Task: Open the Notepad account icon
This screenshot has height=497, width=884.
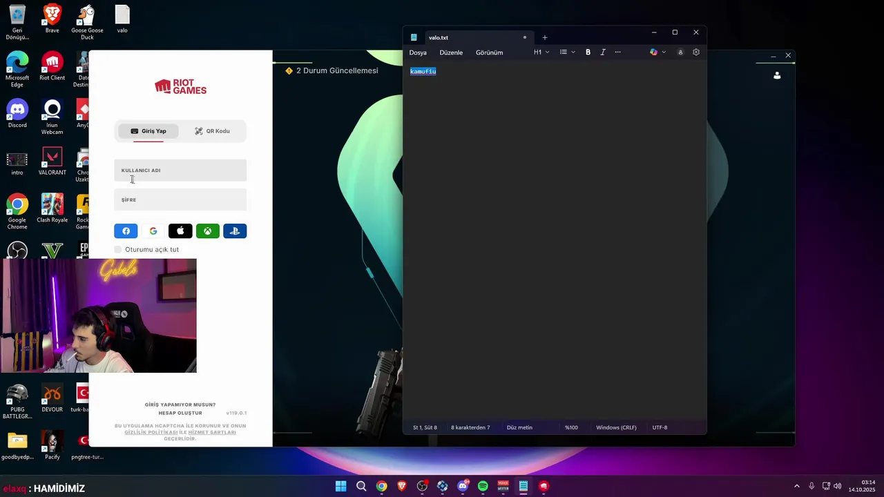Action: point(680,52)
